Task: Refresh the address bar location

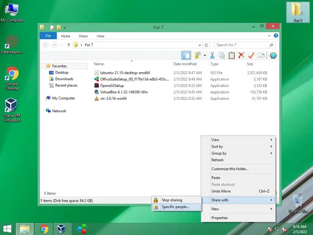Action: click(206, 45)
